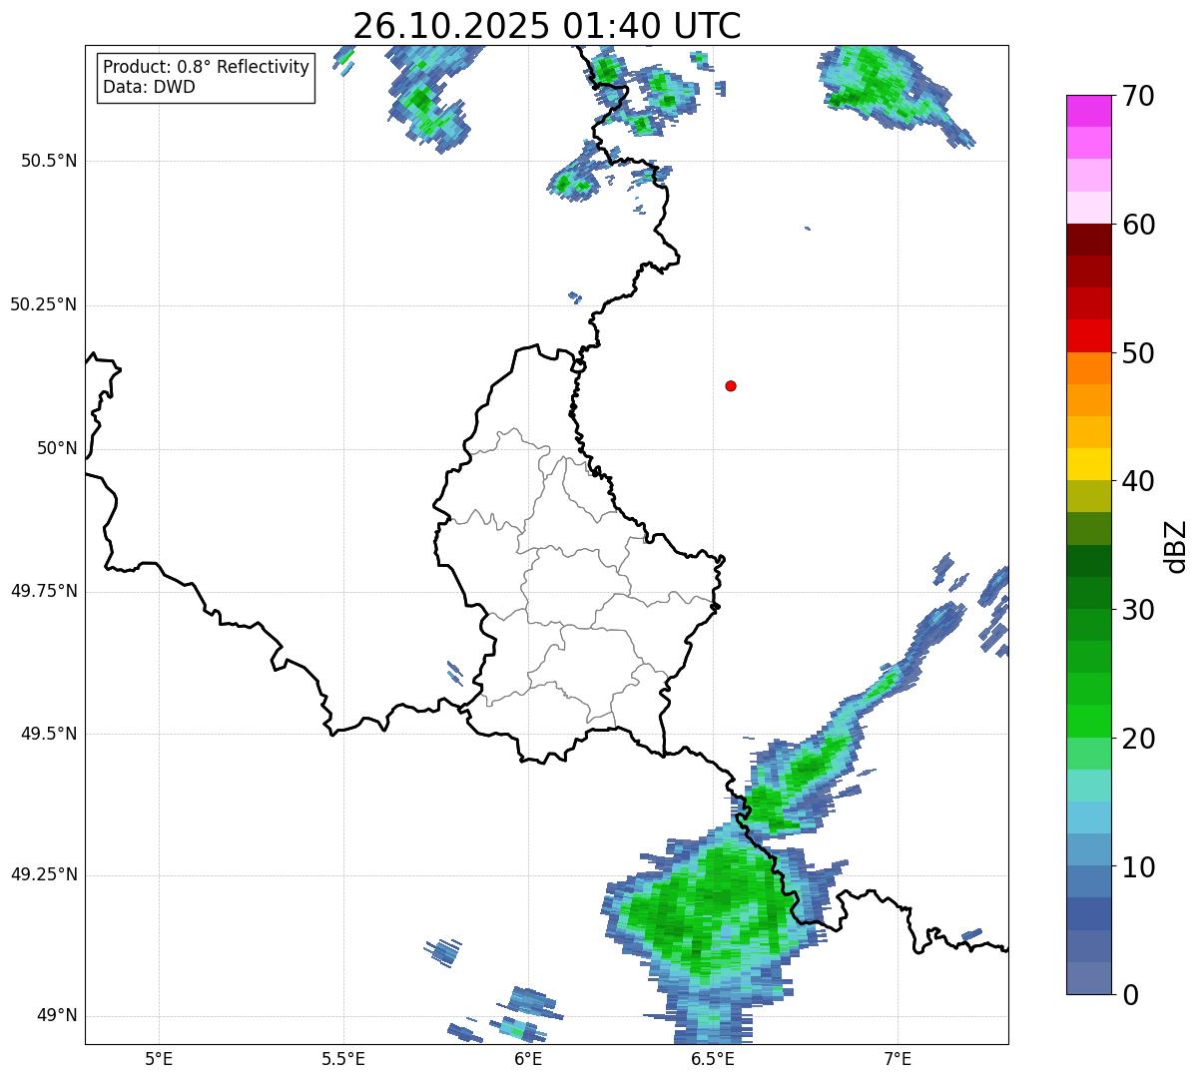Viewport: 1200px width, 1079px height.
Task: Click the title "26.10.2025 01:40 UTC"
Action: (547, 26)
